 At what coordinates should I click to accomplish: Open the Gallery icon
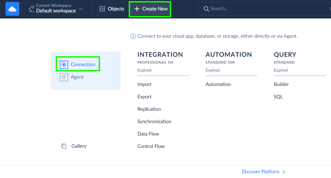[64, 146]
